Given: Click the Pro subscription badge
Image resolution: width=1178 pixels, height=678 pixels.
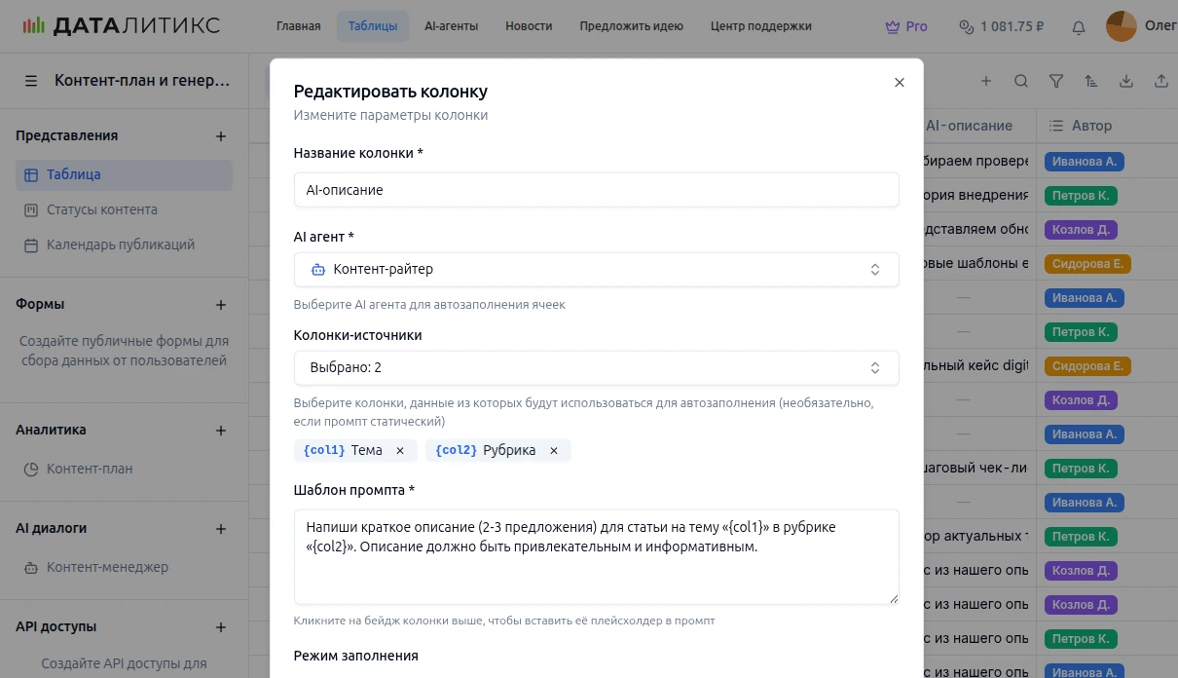Looking at the screenshot, I should pos(905,26).
